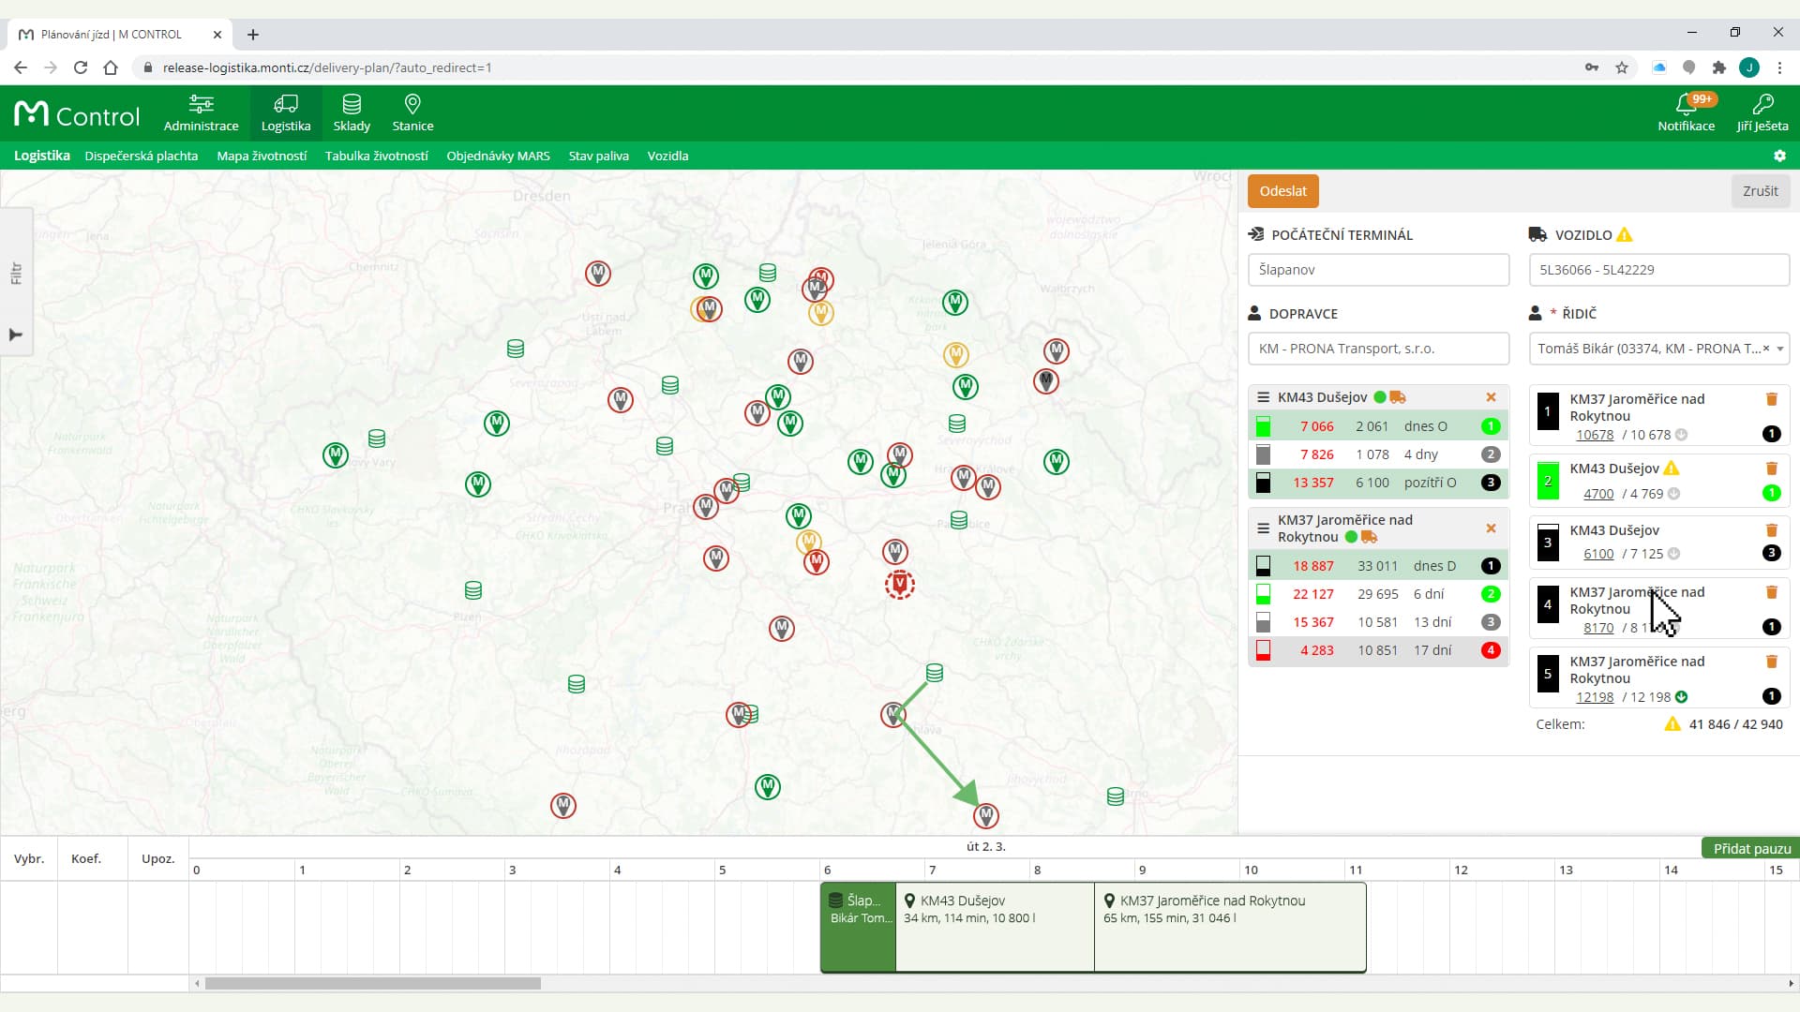The height and width of the screenshot is (1012, 1800).
Task: Click the Zrušit button
Action: click(x=1760, y=191)
